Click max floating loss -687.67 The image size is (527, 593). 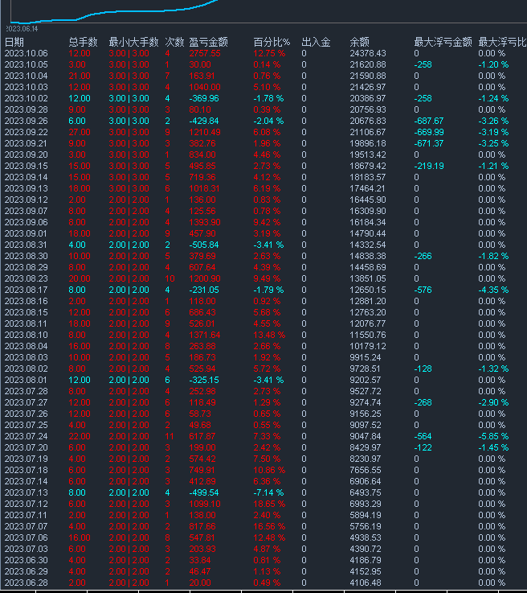point(429,121)
